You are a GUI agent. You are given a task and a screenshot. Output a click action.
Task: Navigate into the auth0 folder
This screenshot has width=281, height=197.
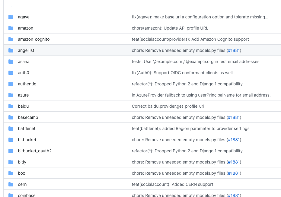[x=24, y=73]
